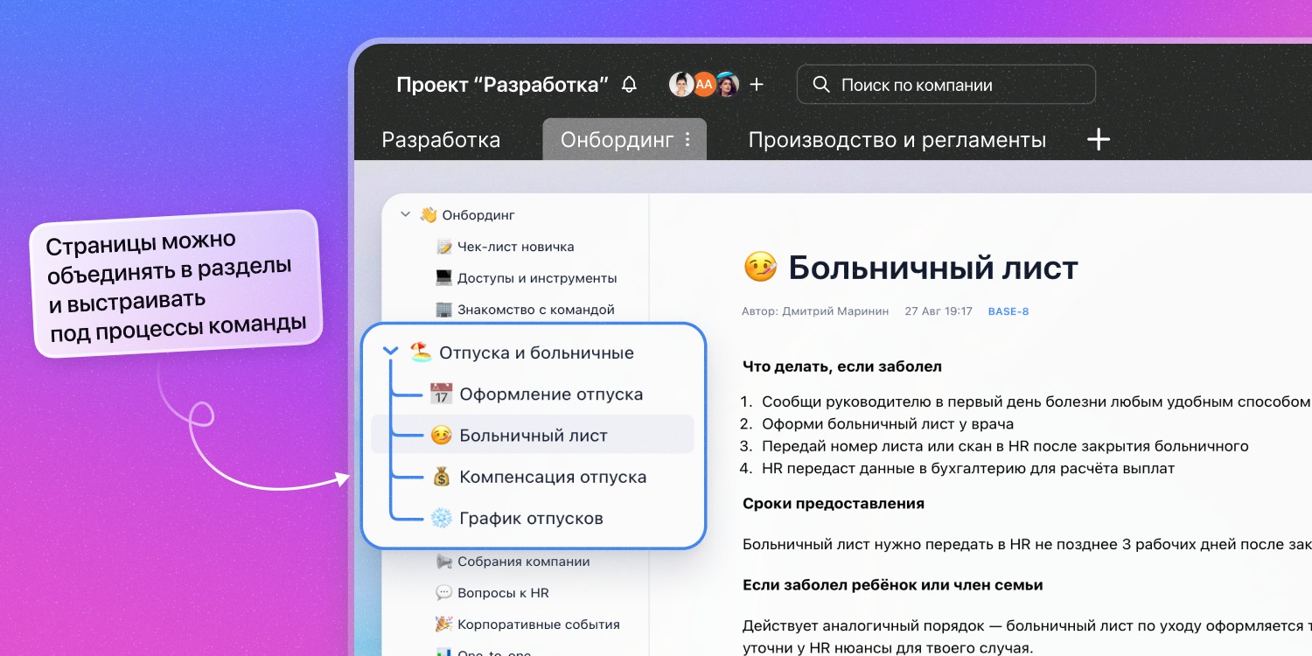Click the memo icon for Чек-лист новичка
The height and width of the screenshot is (656, 1312).
click(x=443, y=247)
